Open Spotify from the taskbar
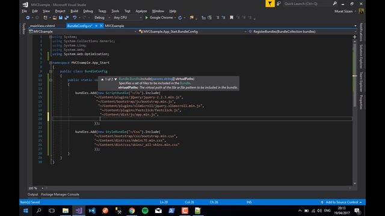 click(x=145, y=211)
